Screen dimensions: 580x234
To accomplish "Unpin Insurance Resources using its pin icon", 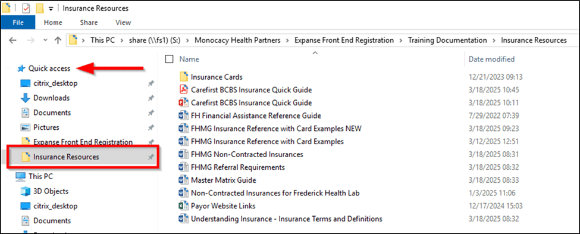I will click(x=151, y=157).
